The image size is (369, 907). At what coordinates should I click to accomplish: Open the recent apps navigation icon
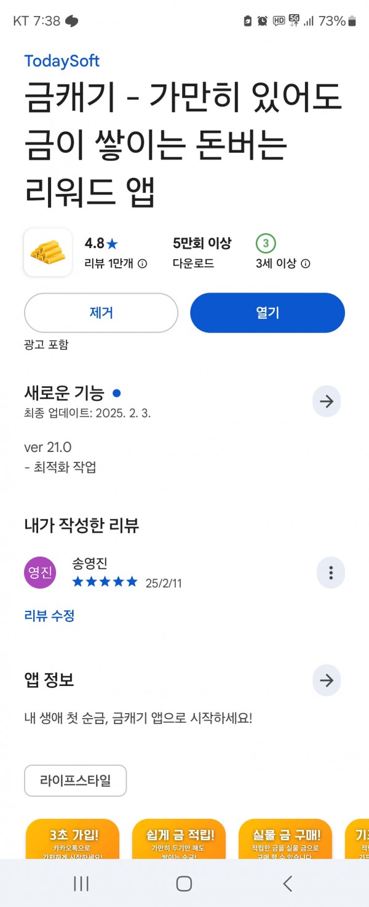[81, 884]
